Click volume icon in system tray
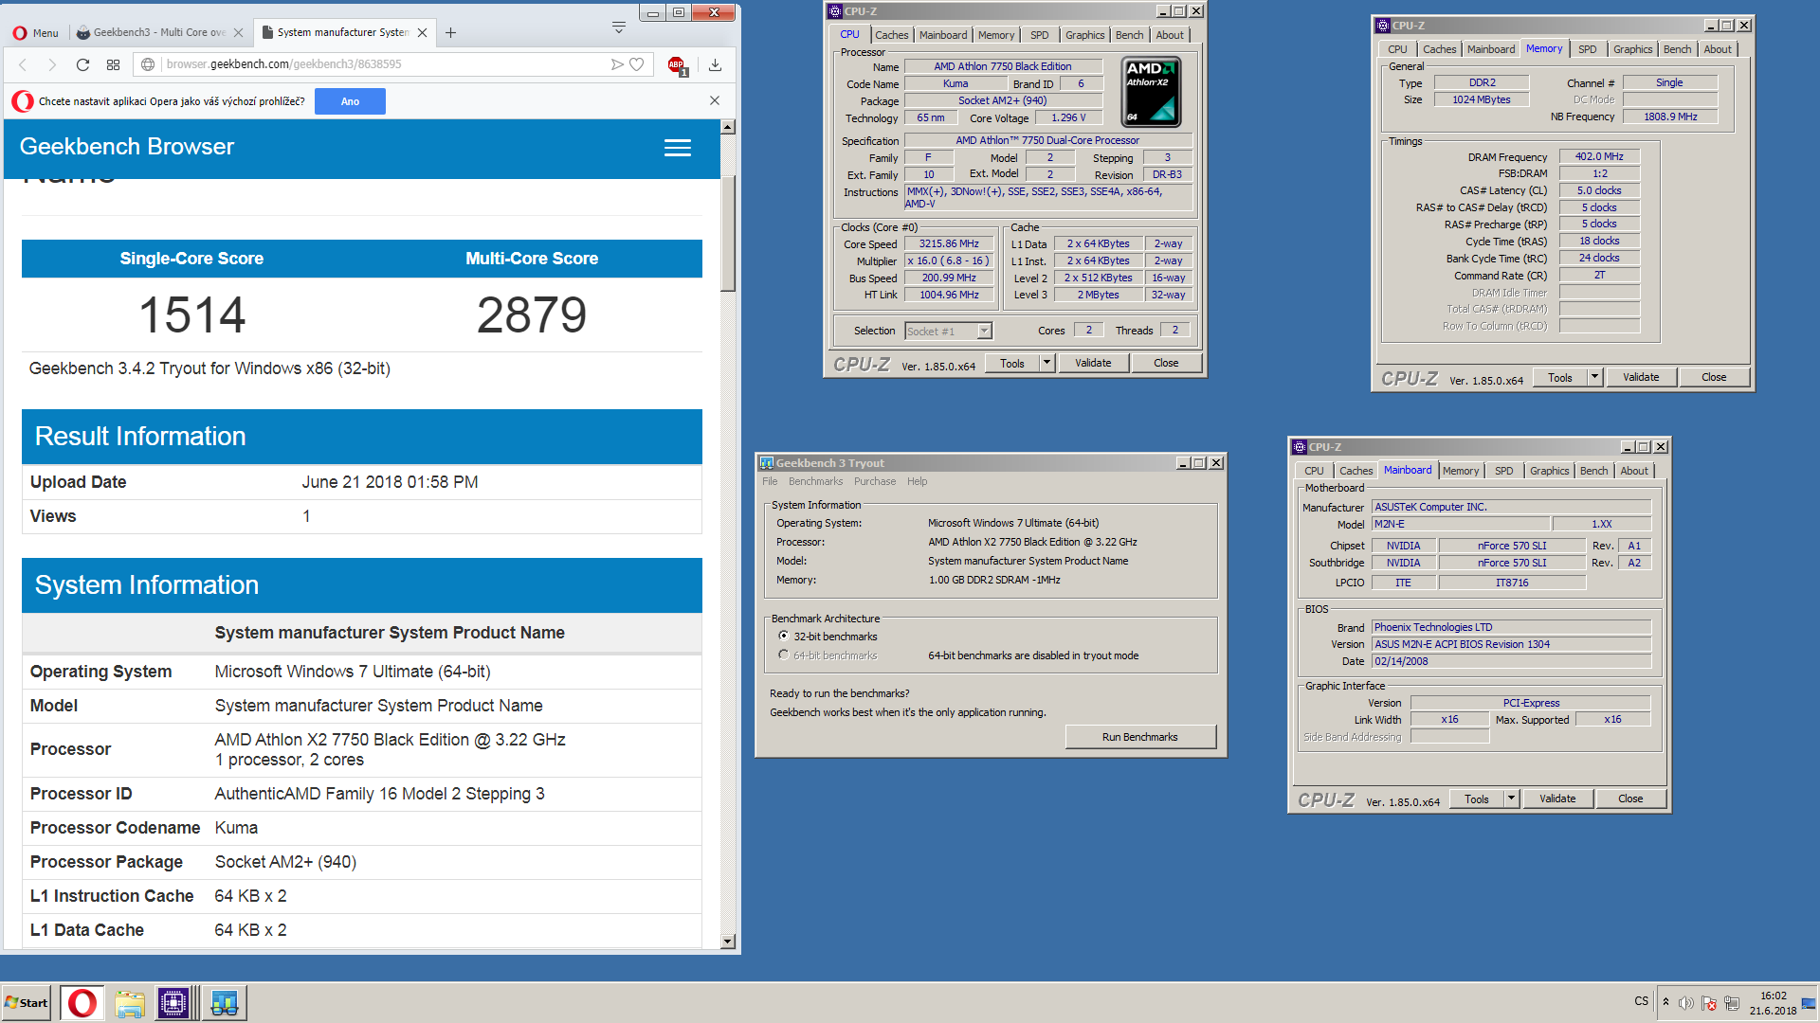 tap(1685, 1003)
